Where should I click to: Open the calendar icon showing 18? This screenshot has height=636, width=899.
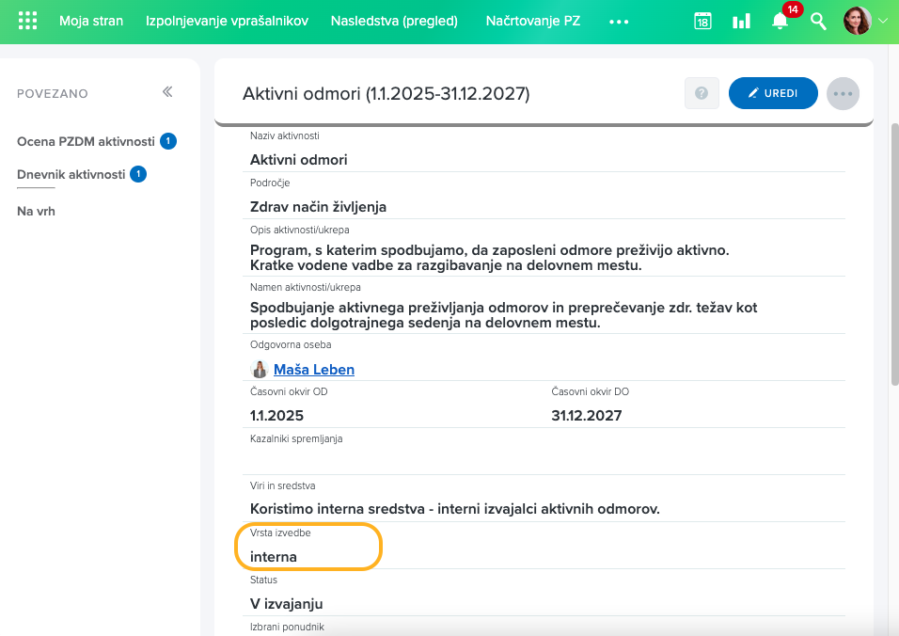click(x=702, y=20)
